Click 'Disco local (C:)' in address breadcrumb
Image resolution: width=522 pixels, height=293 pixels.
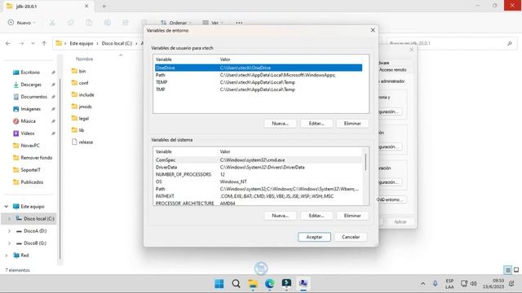point(117,43)
